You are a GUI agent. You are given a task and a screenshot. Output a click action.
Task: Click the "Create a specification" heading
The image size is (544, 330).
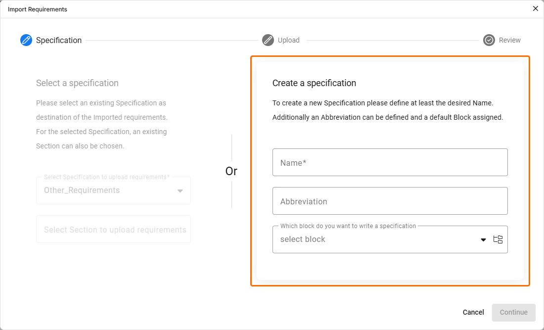pyautogui.click(x=314, y=83)
